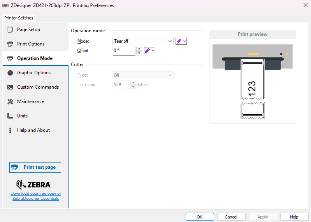Viewport: 311px width, 222px height.
Task: Expand the arrow beside the Mode pen icon
Action: click(184, 41)
